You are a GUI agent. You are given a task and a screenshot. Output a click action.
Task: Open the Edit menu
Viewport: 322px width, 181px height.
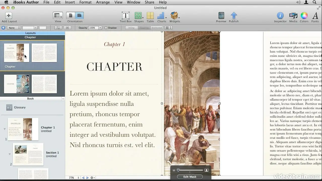tap(57, 2)
